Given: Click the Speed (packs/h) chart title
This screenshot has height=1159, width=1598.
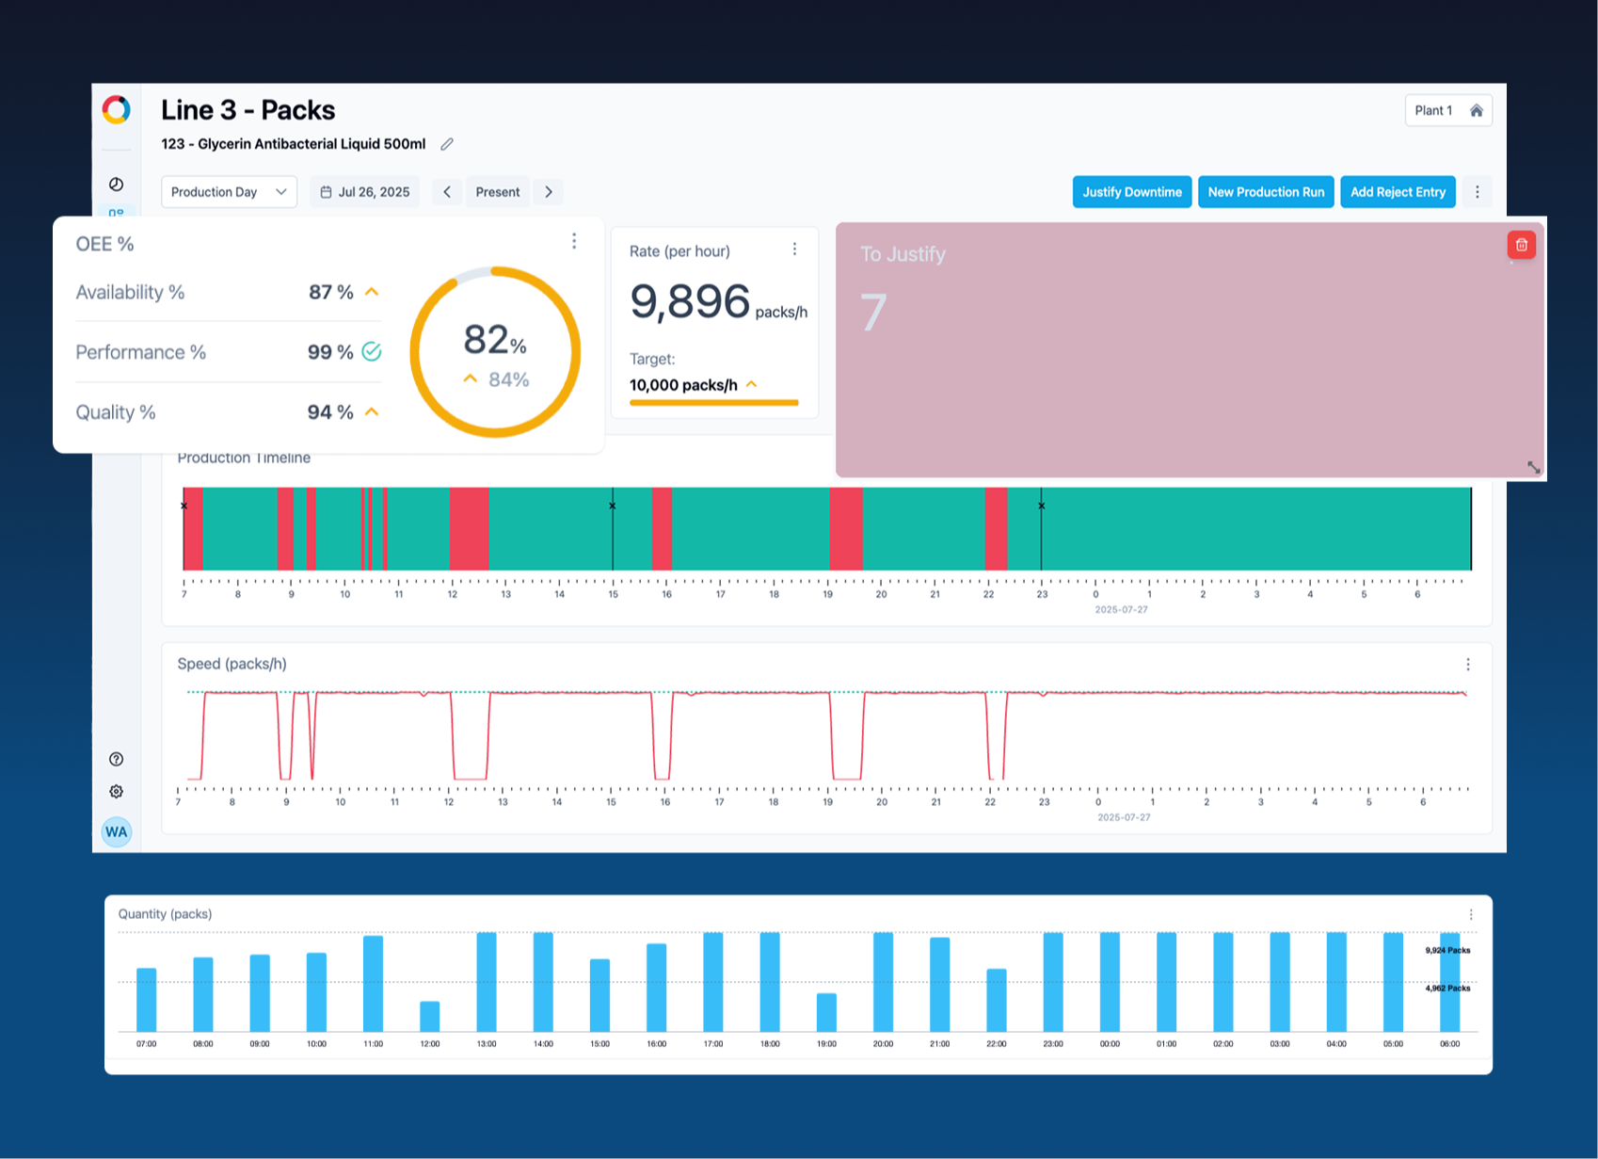Looking at the screenshot, I should point(232,665).
